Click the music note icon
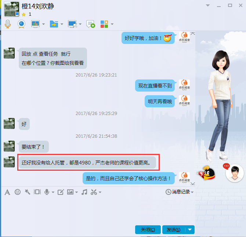Image resolution: width=246 pixels, height=237 pixels. coord(84,192)
